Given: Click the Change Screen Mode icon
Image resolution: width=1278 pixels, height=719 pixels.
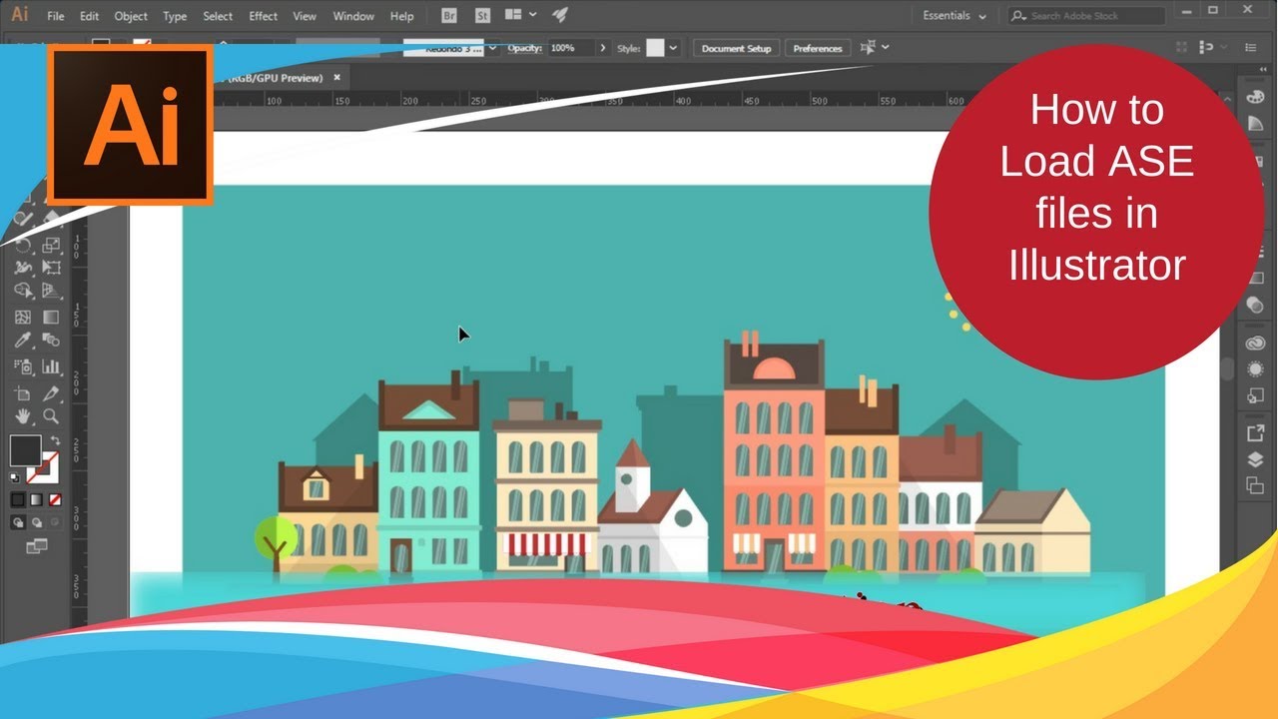Looking at the screenshot, I should (x=37, y=546).
